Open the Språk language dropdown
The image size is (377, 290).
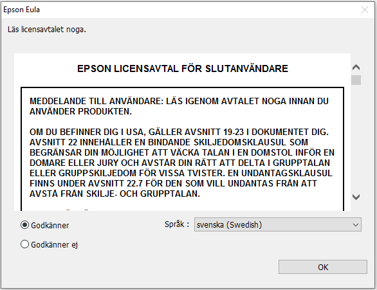(278, 224)
